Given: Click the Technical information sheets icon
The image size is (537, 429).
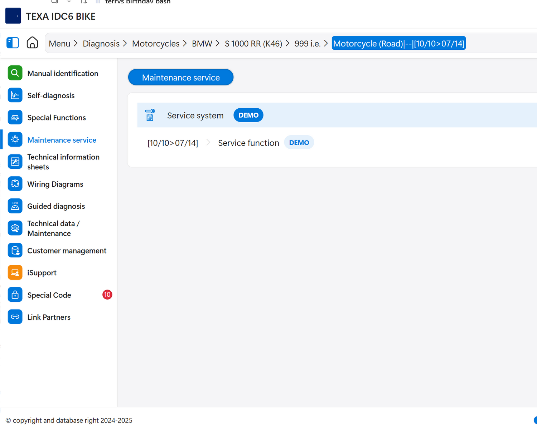Looking at the screenshot, I should 15,162.
